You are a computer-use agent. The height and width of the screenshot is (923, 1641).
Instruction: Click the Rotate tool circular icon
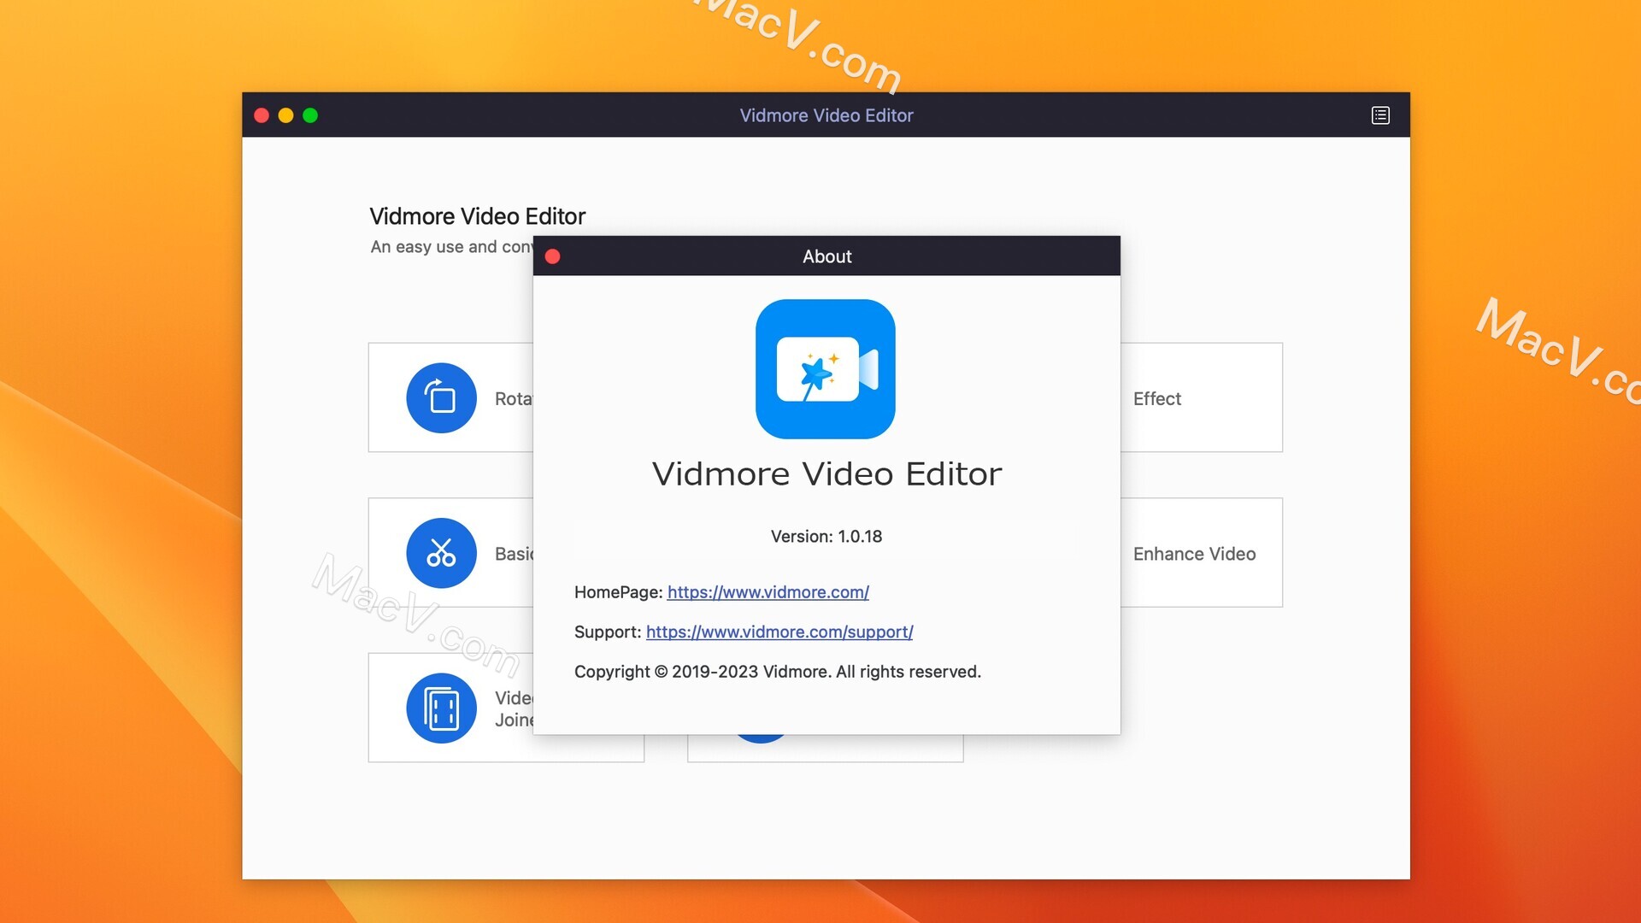(x=441, y=398)
